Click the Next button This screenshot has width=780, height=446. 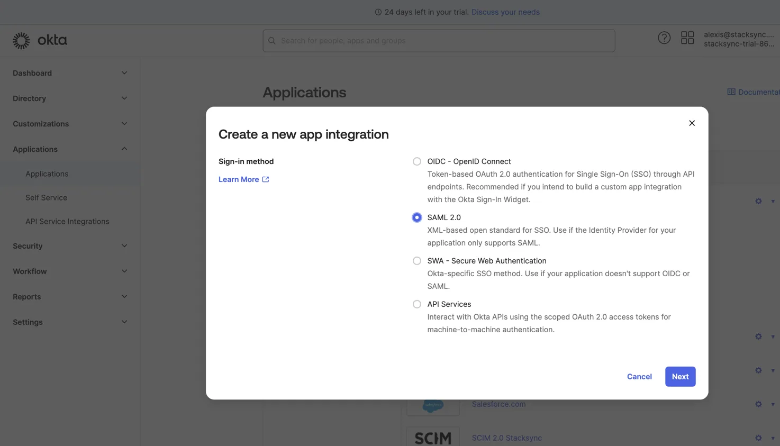680,377
